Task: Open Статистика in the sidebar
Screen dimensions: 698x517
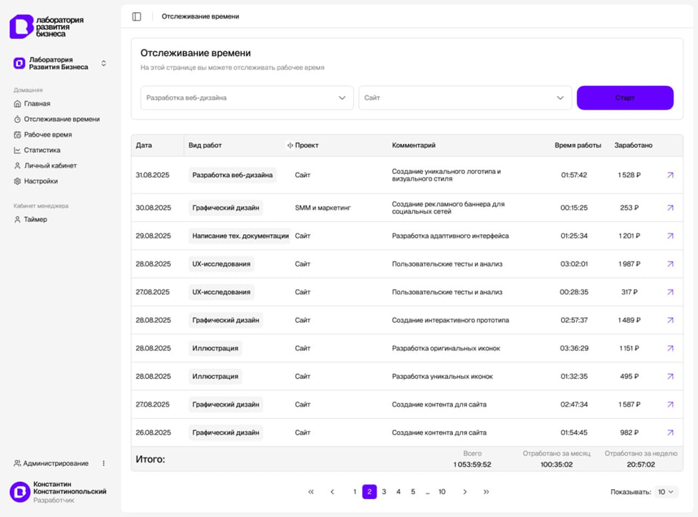Action: click(x=42, y=150)
